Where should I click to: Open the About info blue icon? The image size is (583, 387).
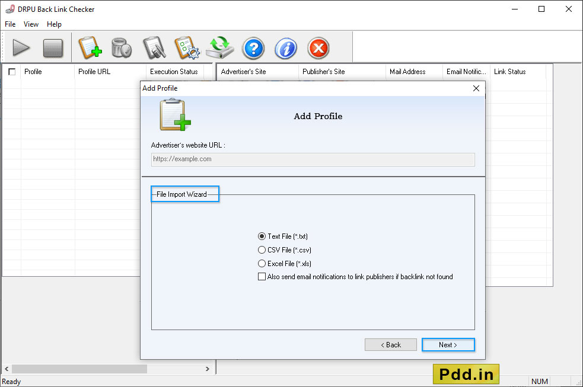pyautogui.click(x=285, y=48)
